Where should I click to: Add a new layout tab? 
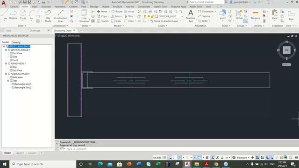pyautogui.click(x=42, y=153)
